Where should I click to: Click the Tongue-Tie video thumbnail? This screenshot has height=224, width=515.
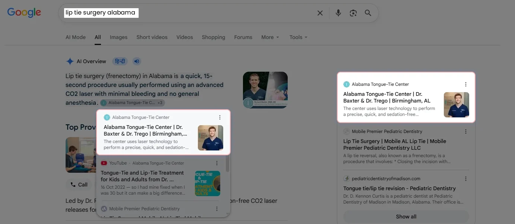click(208, 184)
